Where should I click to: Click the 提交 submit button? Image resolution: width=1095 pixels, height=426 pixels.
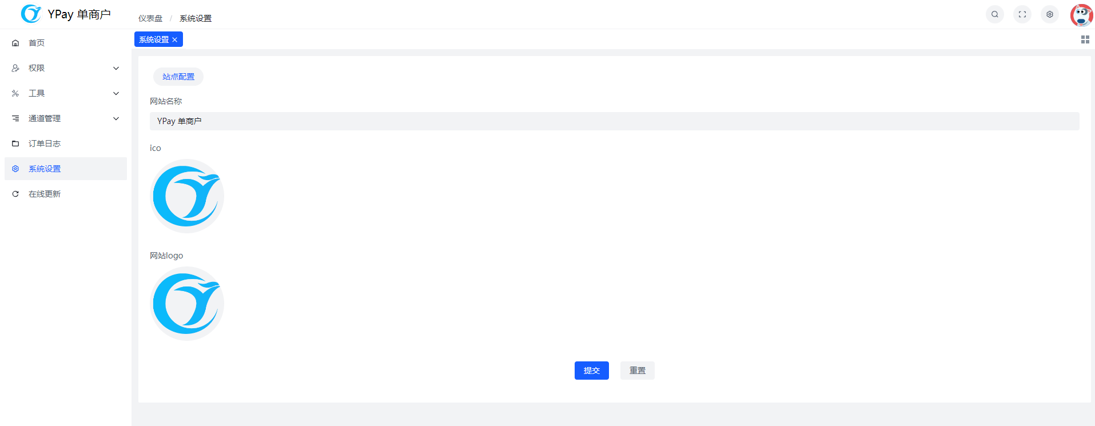[592, 371]
